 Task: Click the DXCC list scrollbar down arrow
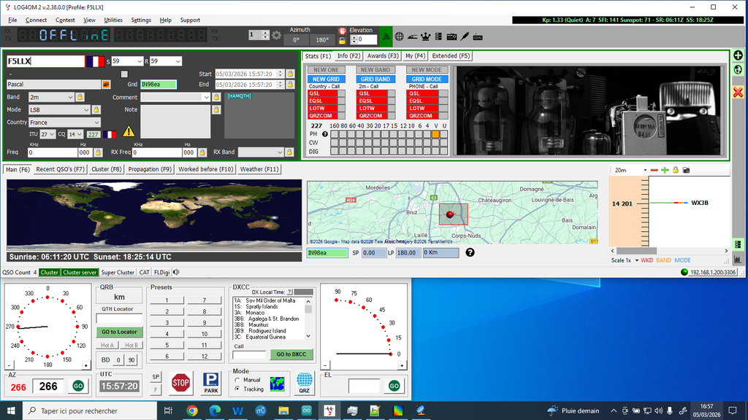(x=308, y=337)
